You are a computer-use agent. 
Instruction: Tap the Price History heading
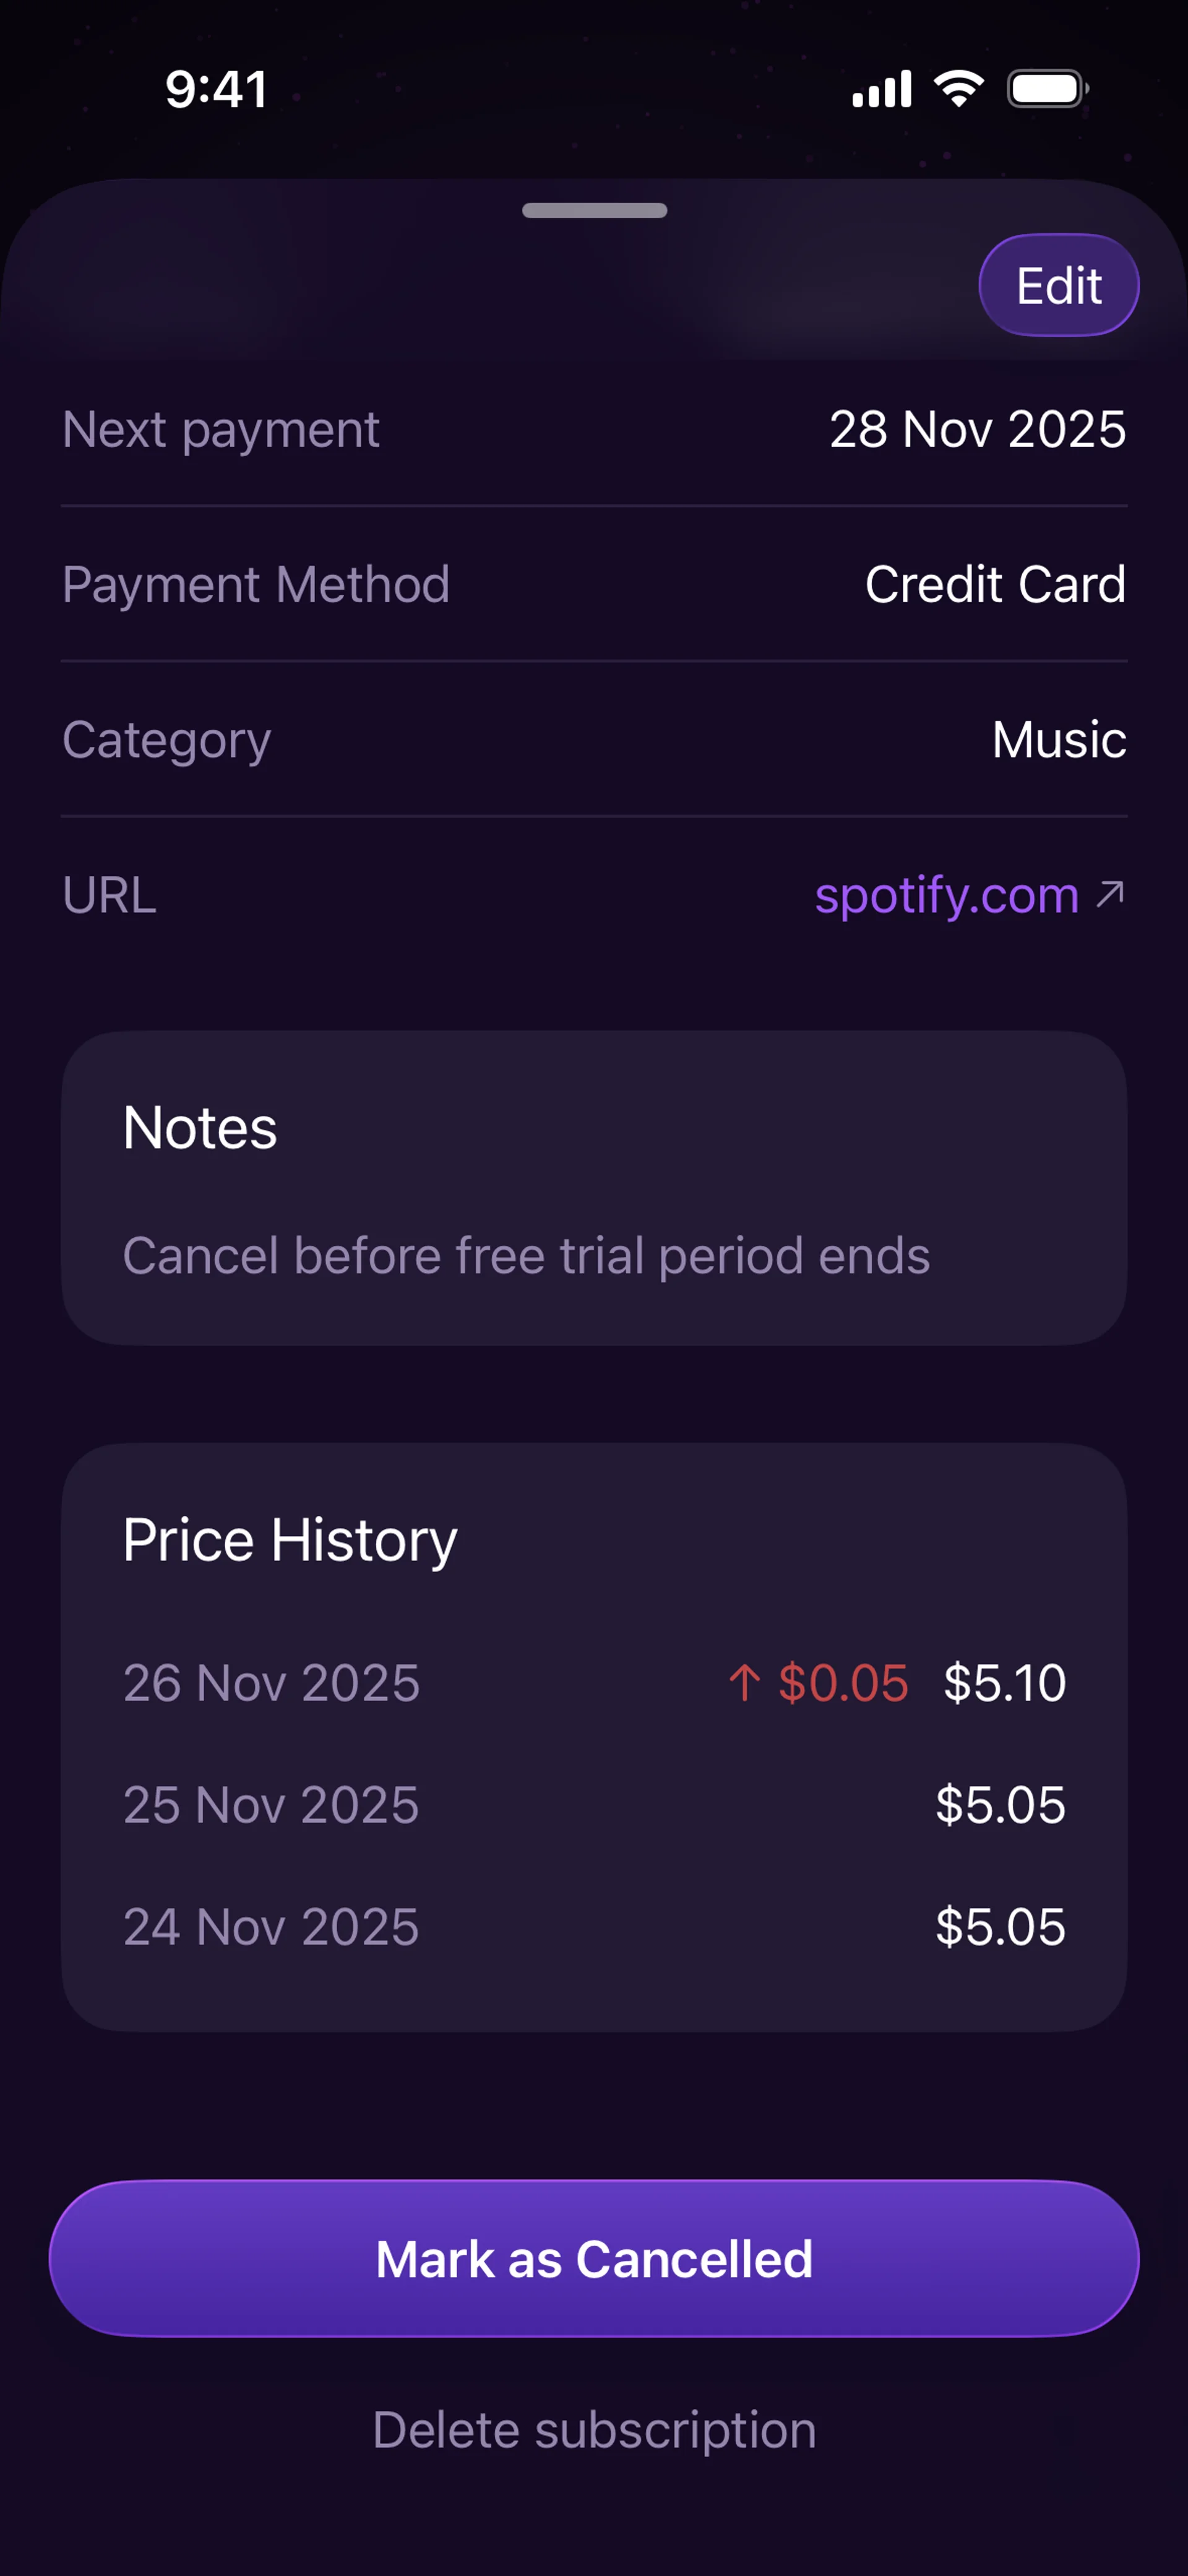tap(290, 1540)
